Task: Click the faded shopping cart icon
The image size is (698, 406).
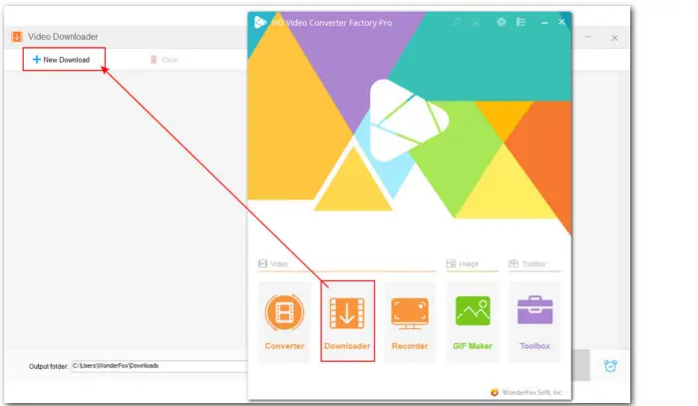Action: [476, 22]
